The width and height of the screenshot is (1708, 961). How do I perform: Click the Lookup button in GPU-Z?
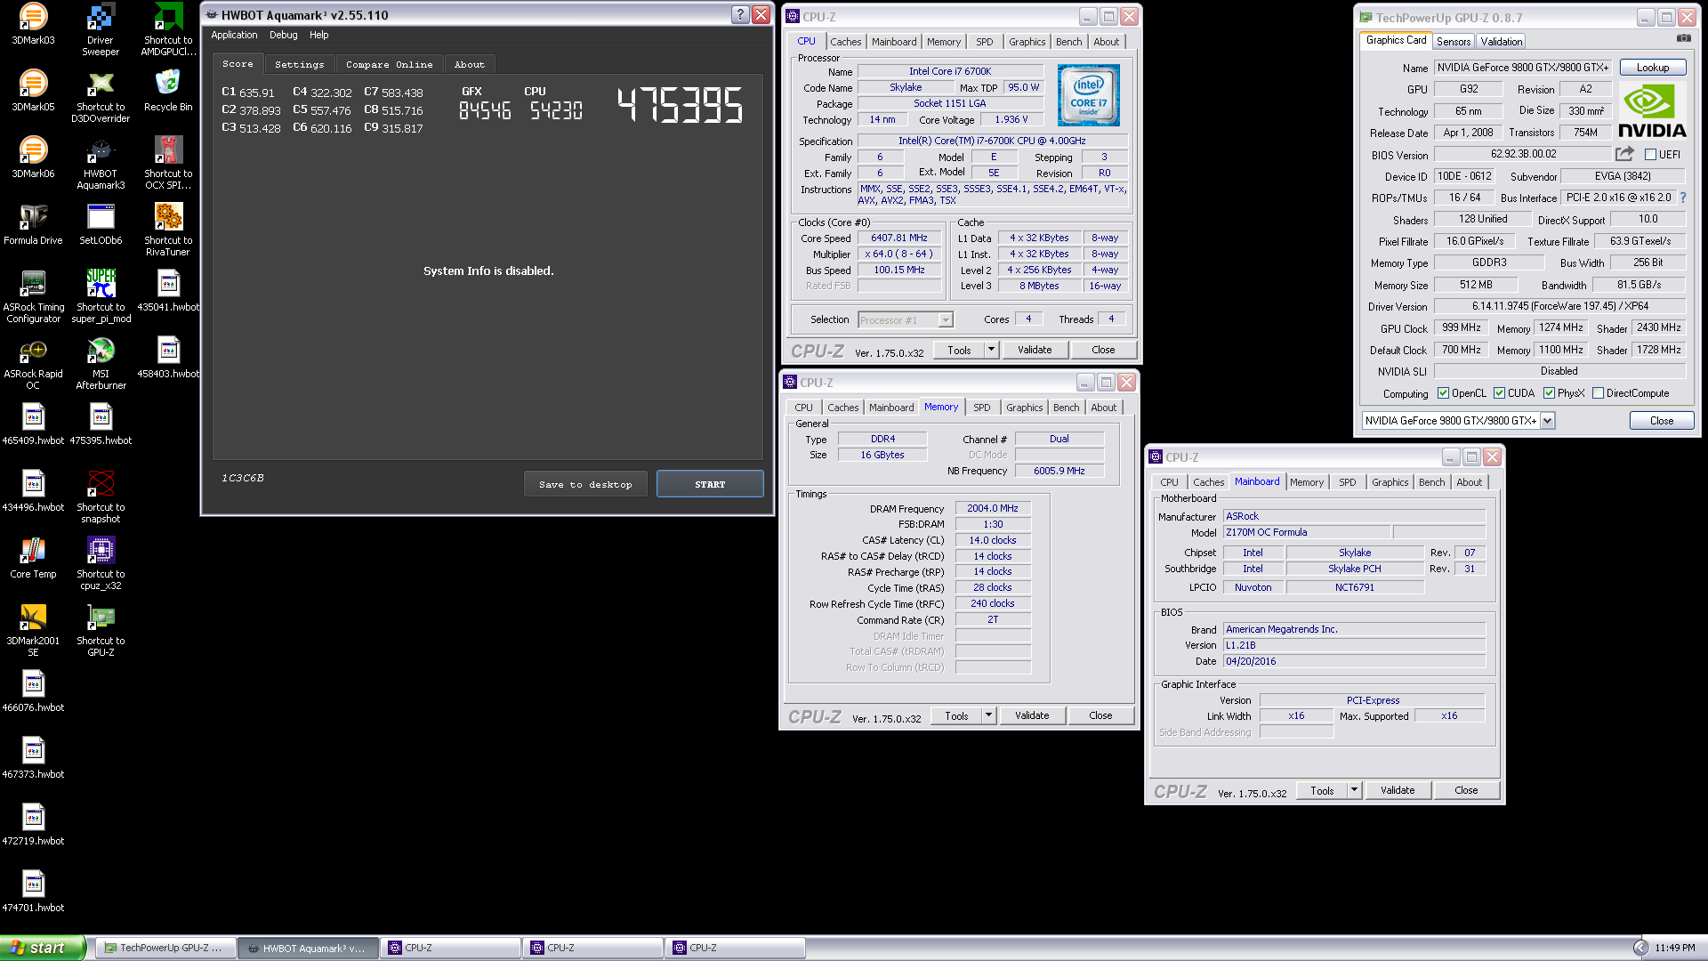(x=1653, y=68)
